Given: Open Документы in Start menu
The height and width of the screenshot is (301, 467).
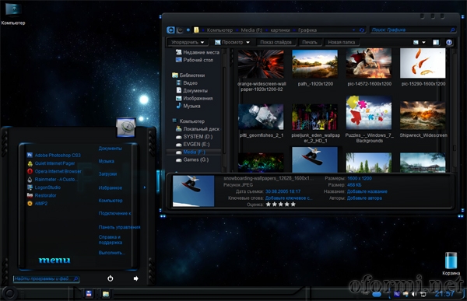Looking at the screenshot, I should [x=110, y=149].
